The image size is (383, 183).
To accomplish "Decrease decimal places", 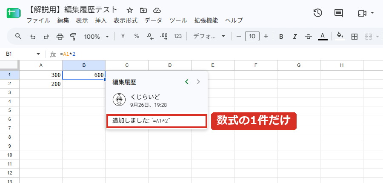I will tap(150, 37).
